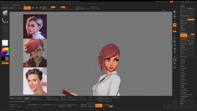The image size is (197, 111).
Task: Expand the Masking section
Action: pyautogui.click(x=183, y=76)
